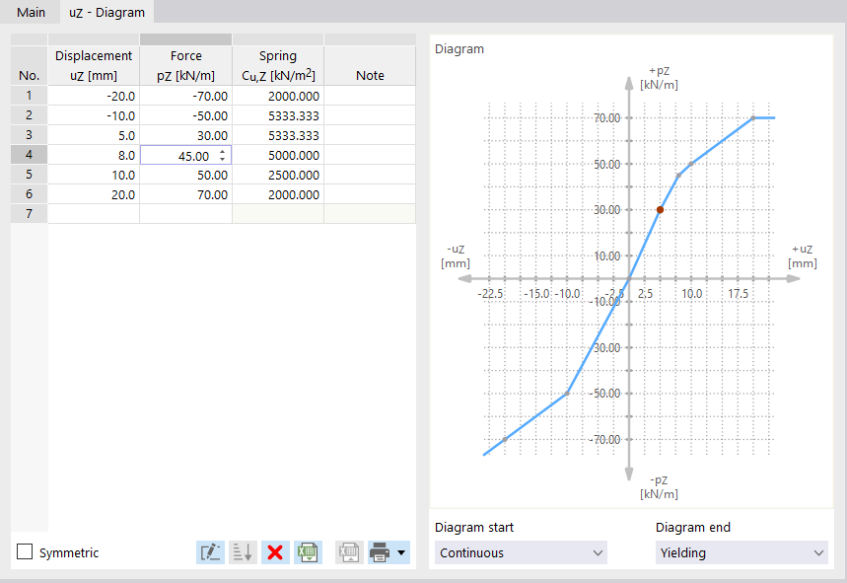Click force cell 30.00 in row 3
The image size is (847, 583).
point(185,135)
